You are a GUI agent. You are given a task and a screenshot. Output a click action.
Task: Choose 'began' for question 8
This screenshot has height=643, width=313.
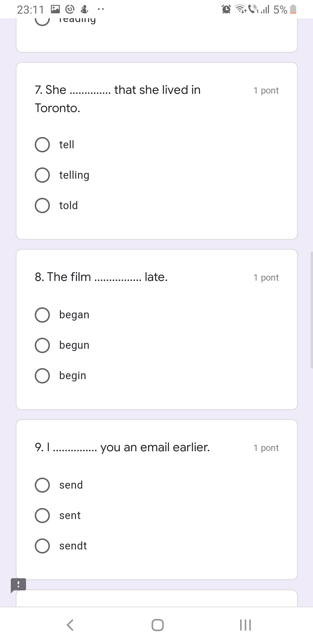[42, 315]
